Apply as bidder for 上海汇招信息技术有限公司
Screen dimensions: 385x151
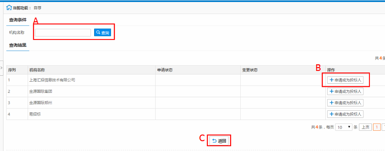pos(345,80)
